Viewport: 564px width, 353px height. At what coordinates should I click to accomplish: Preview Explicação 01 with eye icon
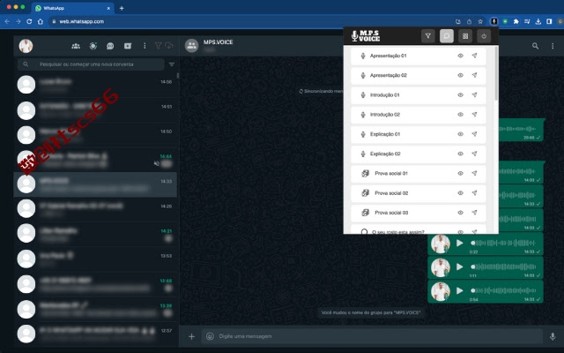pos(460,134)
